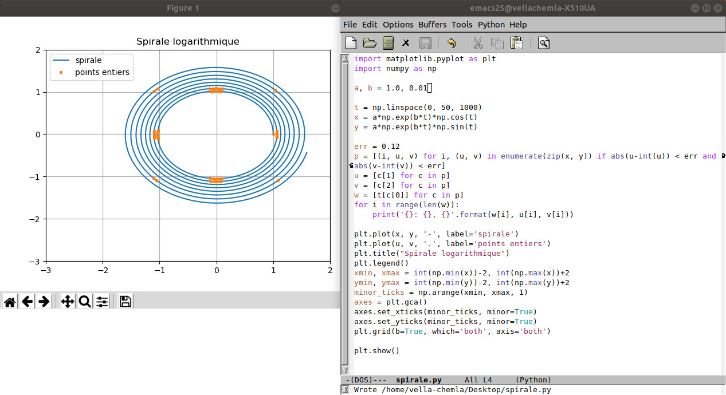The height and width of the screenshot is (395, 726).
Task: Click the search magnifier icon in Emacs
Action: coord(543,43)
